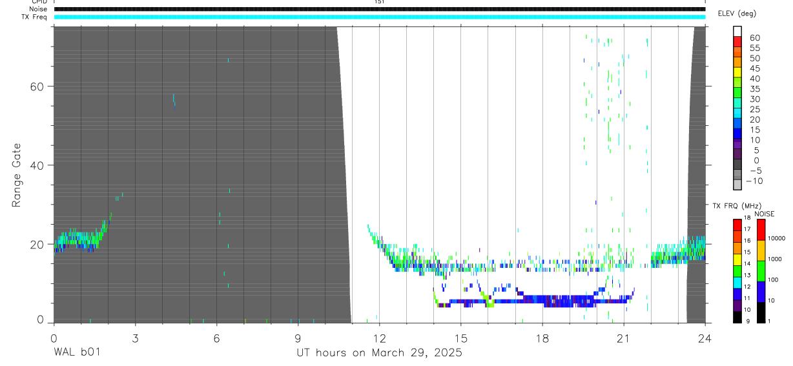
Task: Click the NOISE scale label "10000"
Action: tap(776, 238)
